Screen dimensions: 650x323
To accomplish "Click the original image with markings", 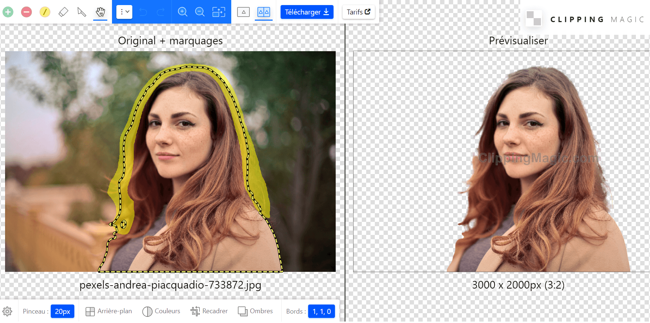I will 170,161.
